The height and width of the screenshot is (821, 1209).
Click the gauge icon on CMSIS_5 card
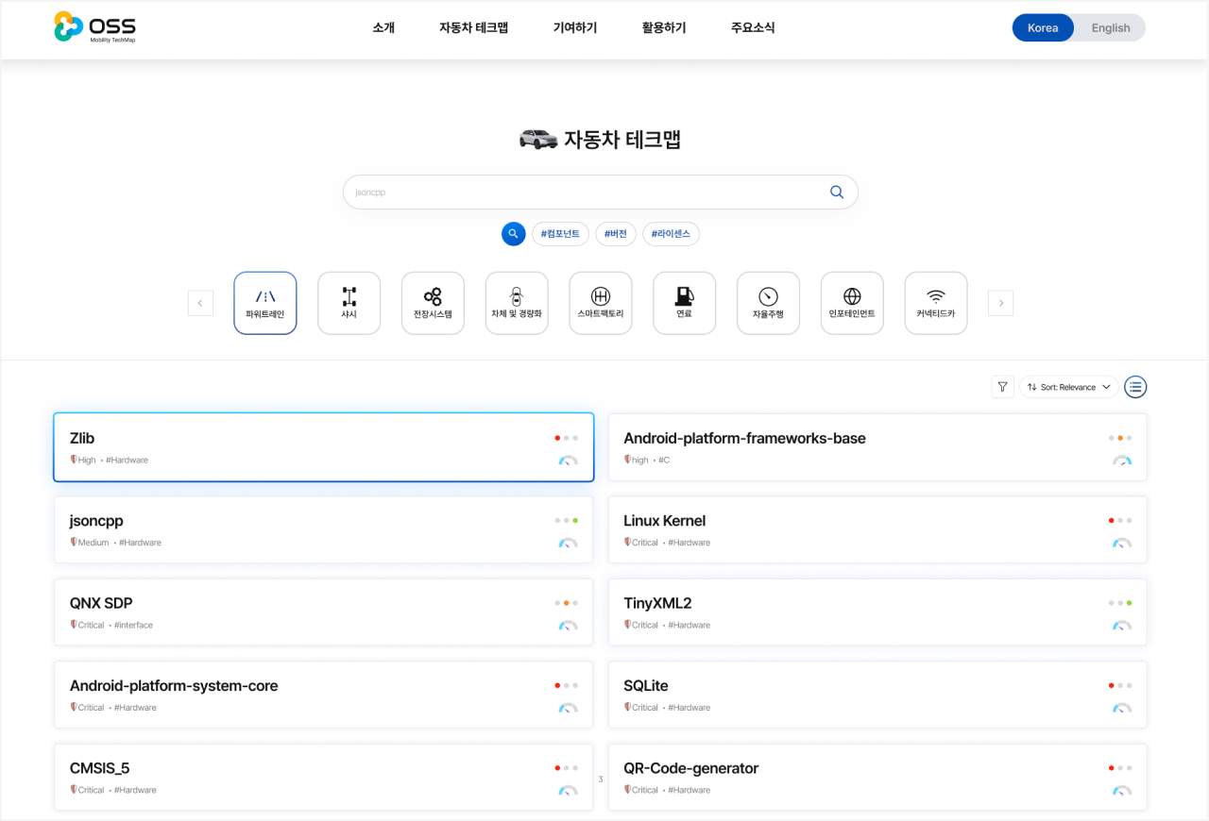click(568, 790)
